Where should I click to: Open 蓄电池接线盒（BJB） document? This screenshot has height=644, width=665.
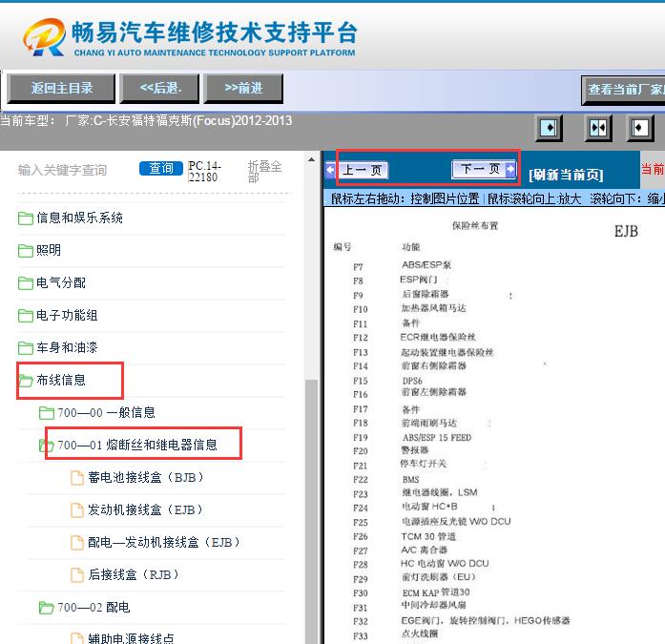coord(146,477)
